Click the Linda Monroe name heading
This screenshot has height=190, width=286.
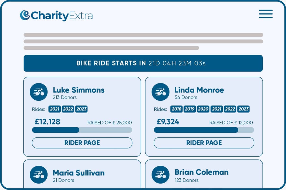tap(199, 90)
